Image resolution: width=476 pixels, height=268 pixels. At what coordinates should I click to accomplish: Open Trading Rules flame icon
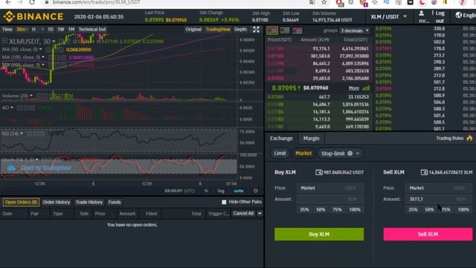click(469, 138)
